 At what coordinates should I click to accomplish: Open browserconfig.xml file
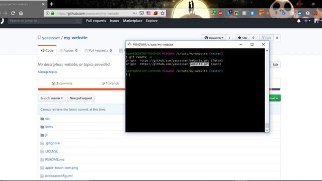[59, 176]
